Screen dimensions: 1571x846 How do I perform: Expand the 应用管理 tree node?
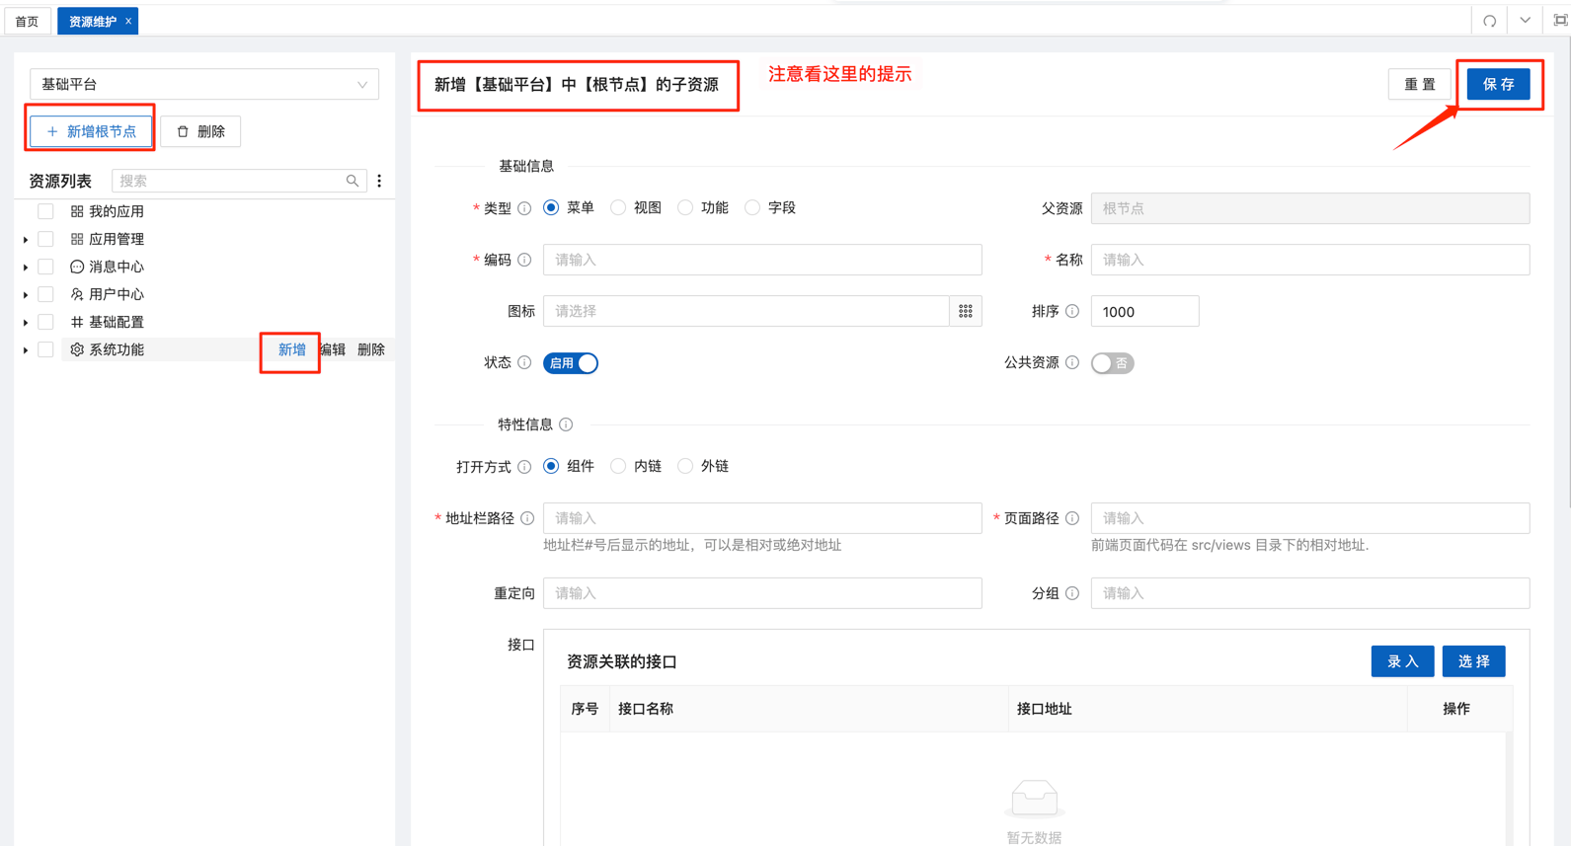[26, 239]
